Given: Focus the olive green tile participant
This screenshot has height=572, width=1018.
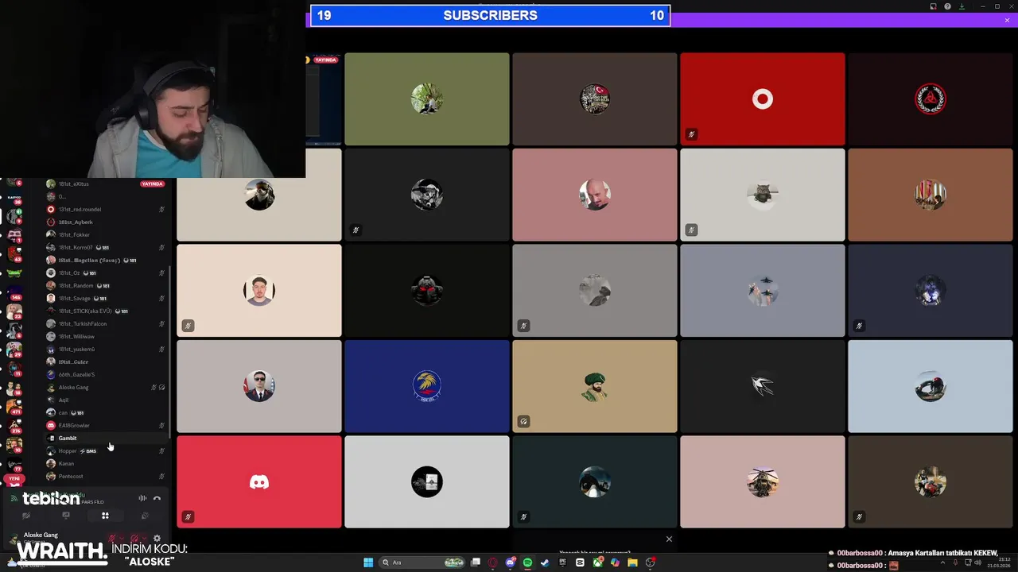Looking at the screenshot, I should tap(427, 99).
